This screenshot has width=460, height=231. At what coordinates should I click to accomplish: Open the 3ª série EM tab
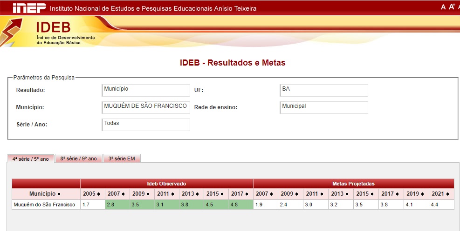point(122,158)
